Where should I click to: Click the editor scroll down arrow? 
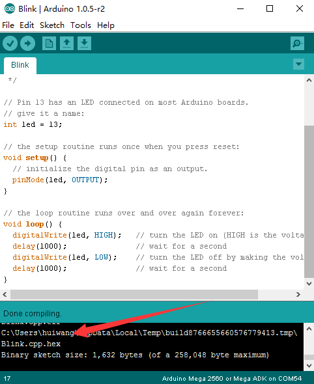point(309,284)
